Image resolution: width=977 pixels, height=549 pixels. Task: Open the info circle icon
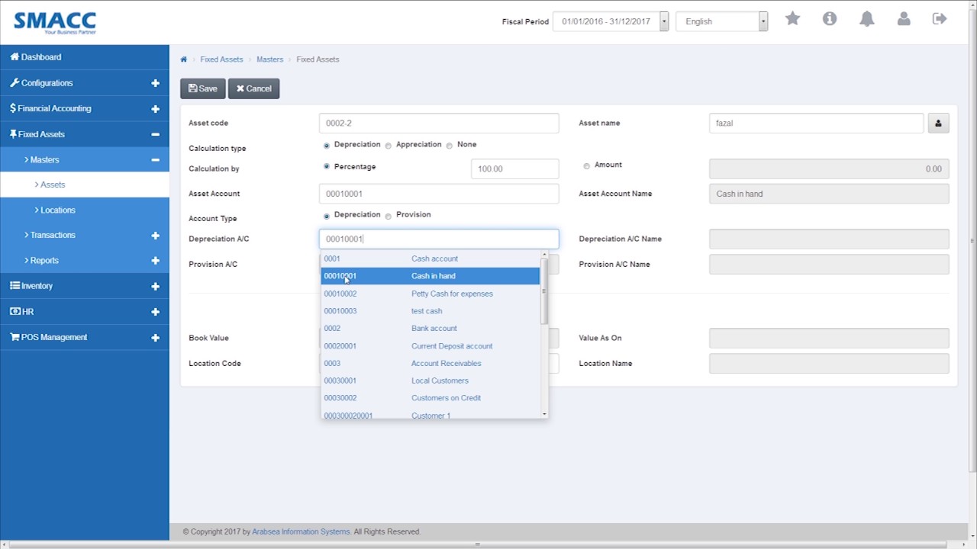pos(830,19)
